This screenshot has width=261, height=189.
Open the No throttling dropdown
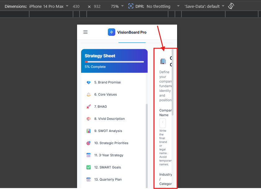point(163,6)
